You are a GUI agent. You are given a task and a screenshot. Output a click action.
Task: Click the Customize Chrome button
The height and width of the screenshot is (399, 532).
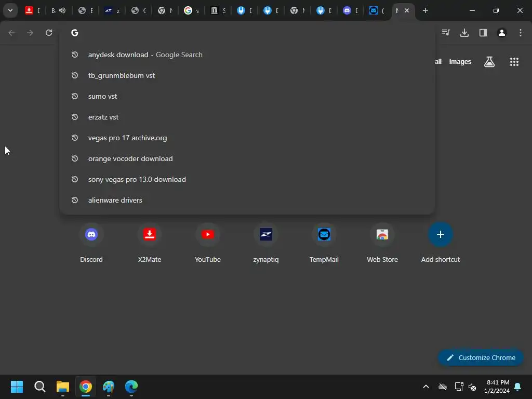coord(481,357)
